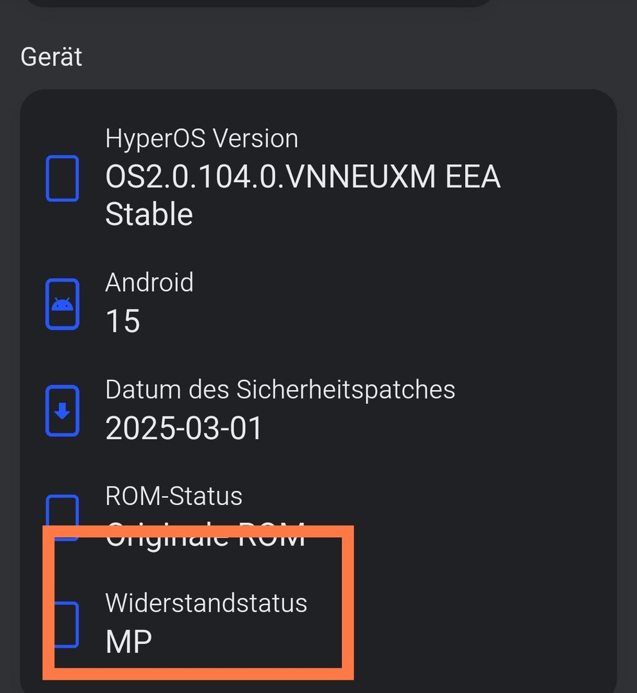Select the Android label
The image size is (637, 693).
[149, 282]
